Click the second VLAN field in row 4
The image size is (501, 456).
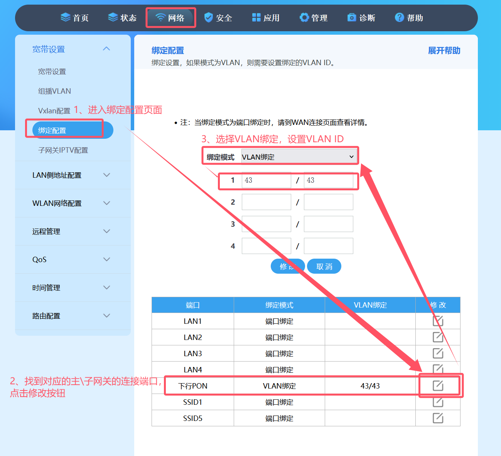[329, 246]
